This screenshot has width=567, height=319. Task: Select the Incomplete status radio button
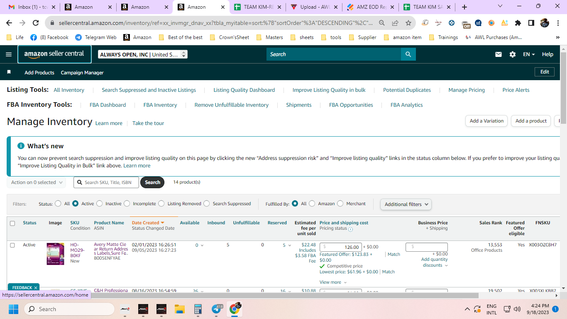click(x=127, y=204)
